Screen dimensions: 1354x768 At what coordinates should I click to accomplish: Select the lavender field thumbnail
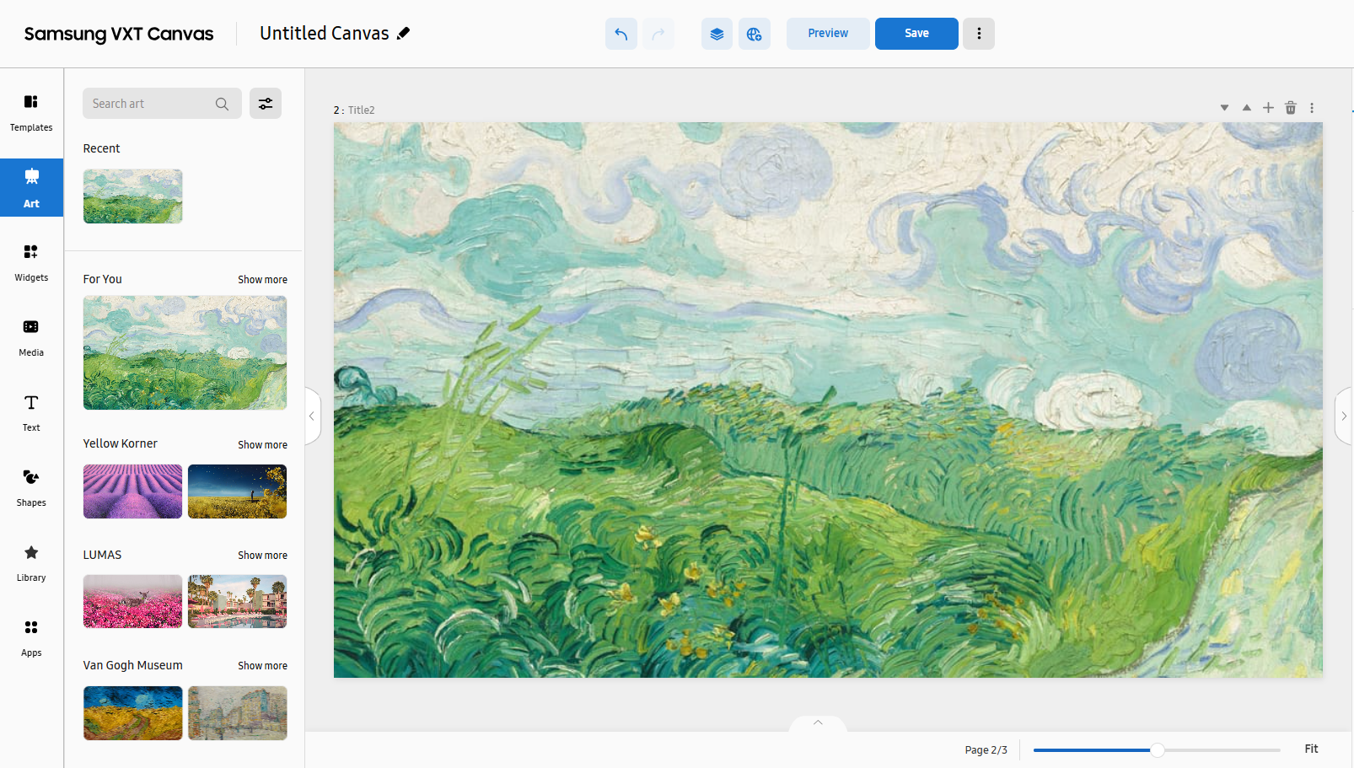coord(132,491)
